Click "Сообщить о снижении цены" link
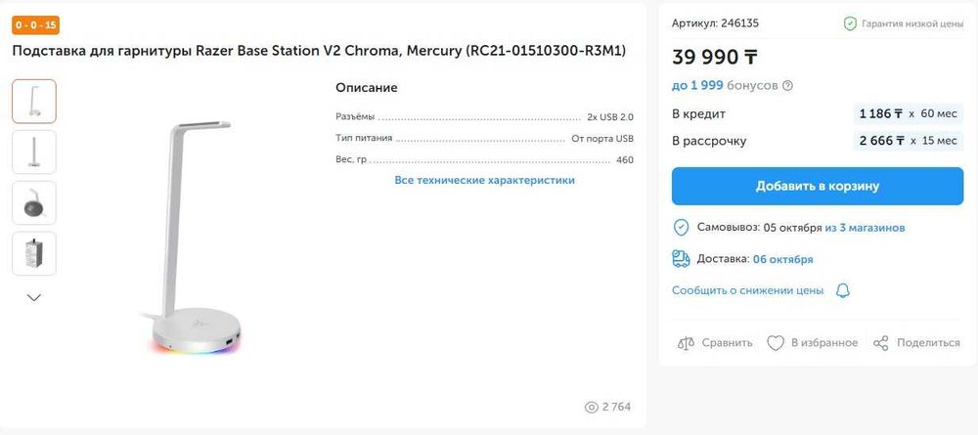This screenshot has width=978, height=435. 747,291
